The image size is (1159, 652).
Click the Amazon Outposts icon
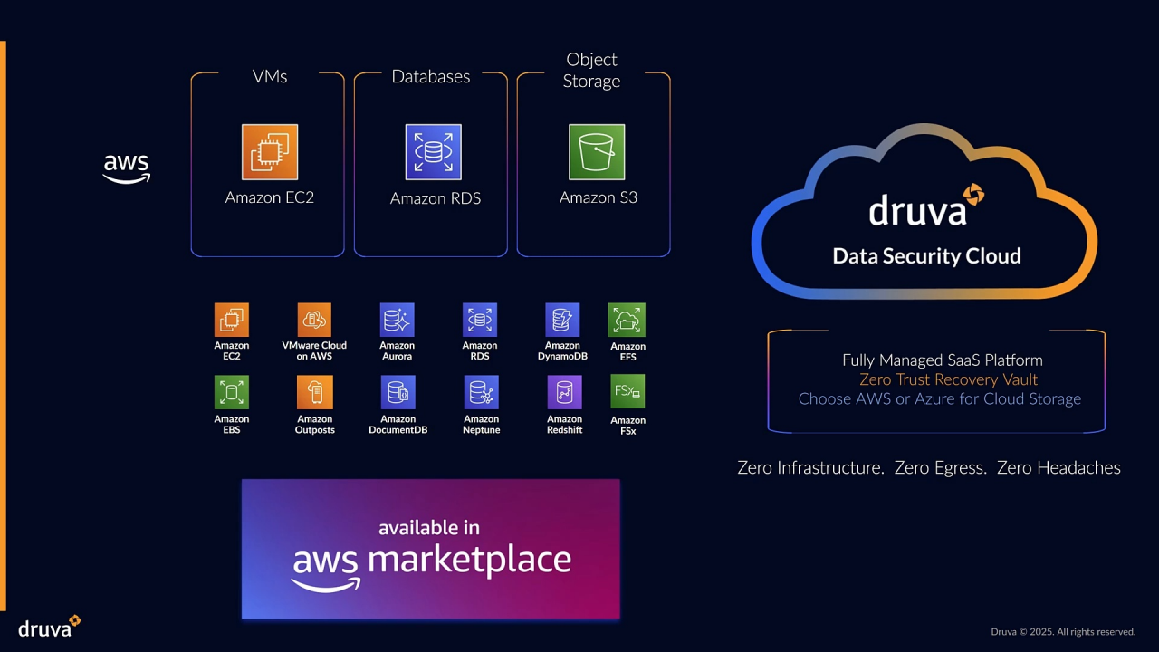(x=314, y=393)
